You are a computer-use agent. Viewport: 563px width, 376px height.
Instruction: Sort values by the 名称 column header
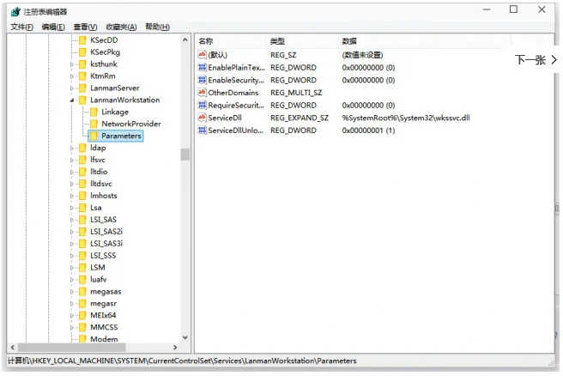coord(206,41)
